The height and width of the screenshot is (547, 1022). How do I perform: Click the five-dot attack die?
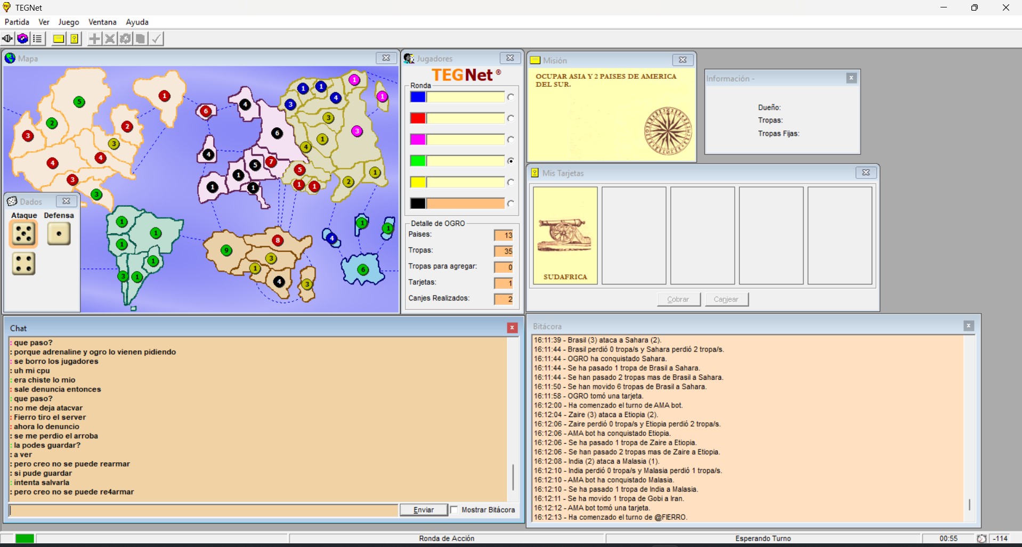point(23,234)
